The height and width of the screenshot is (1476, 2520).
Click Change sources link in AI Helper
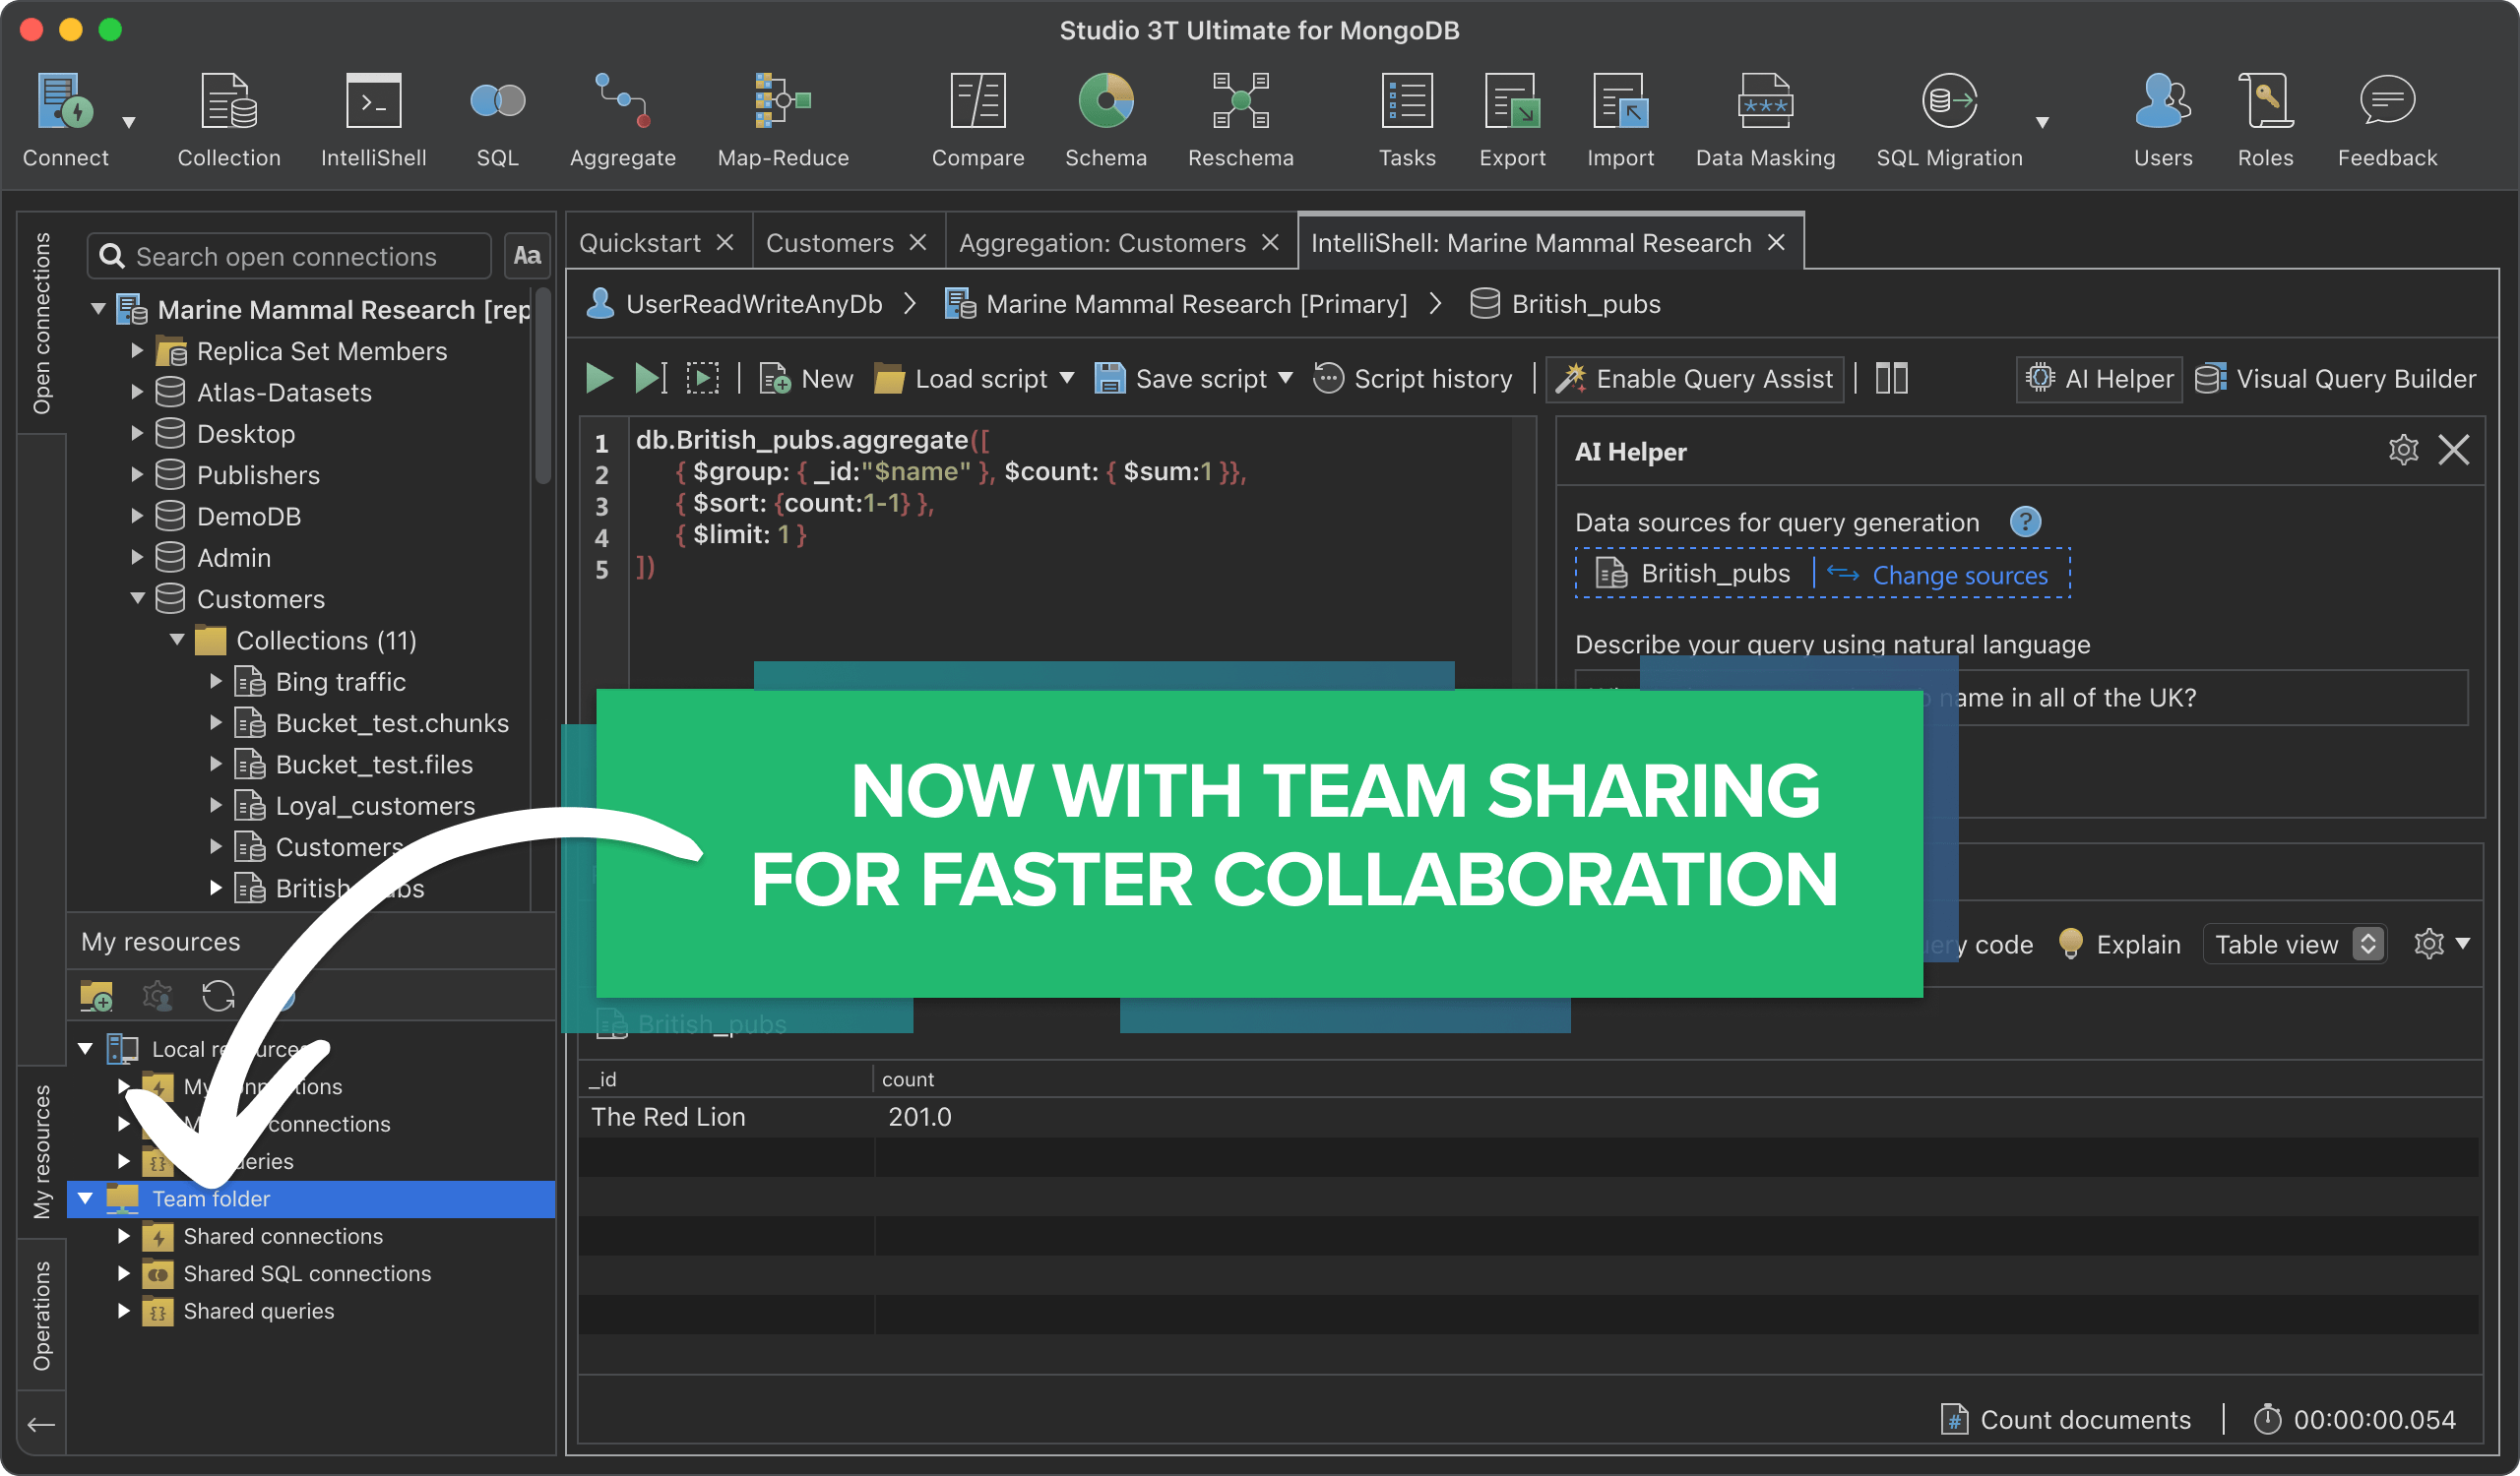[x=1956, y=573]
